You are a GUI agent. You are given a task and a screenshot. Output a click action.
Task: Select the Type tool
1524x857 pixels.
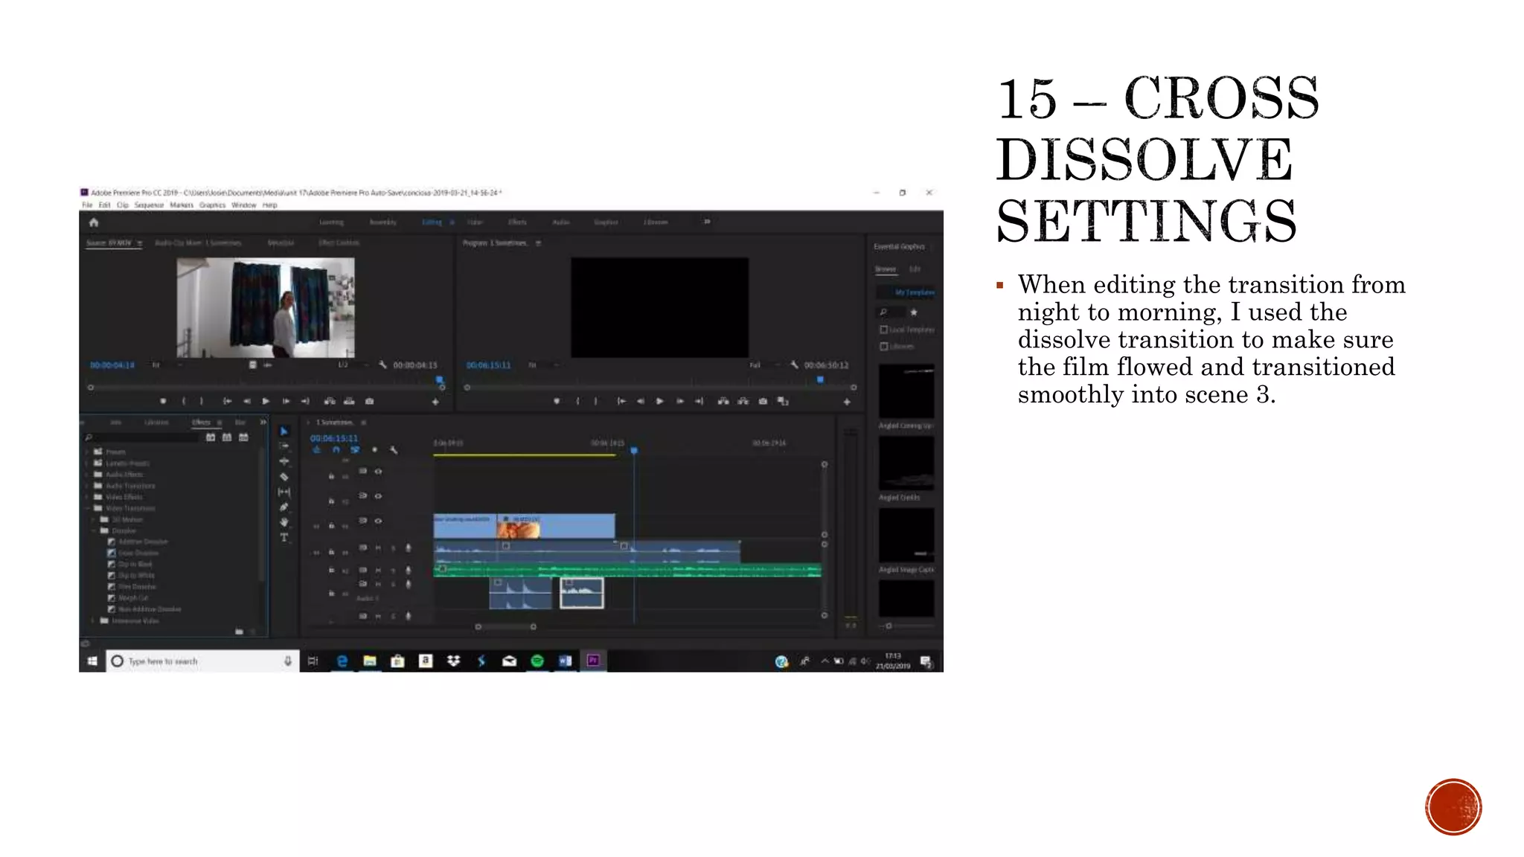[284, 537]
